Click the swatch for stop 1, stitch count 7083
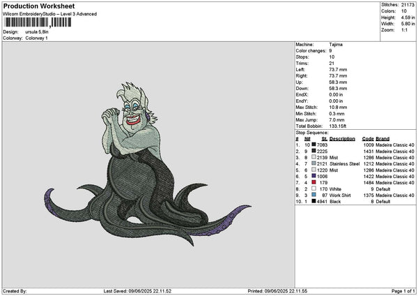The width and height of the screenshot is (418, 296). coord(313,145)
